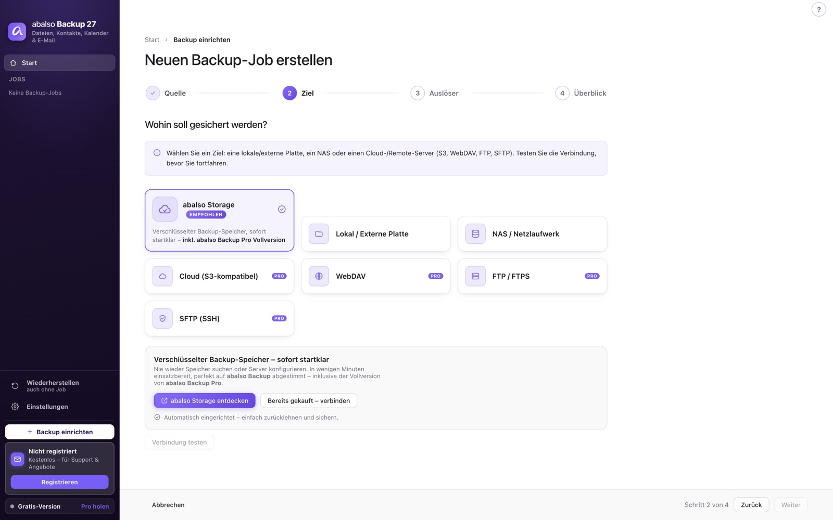Select the Ziel wizard step
Image resolution: width=833 pixels, height=520 pixels.
pos(298,93)
